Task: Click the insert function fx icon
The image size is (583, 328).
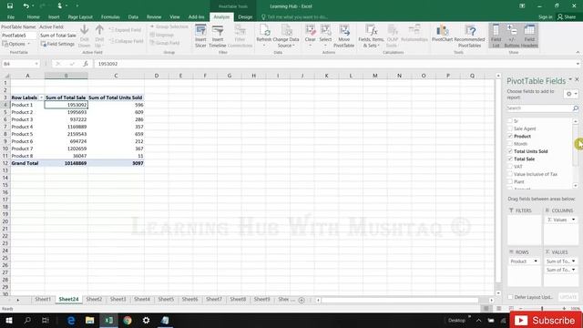Action: pyautogui.click(x=86, y=64)
